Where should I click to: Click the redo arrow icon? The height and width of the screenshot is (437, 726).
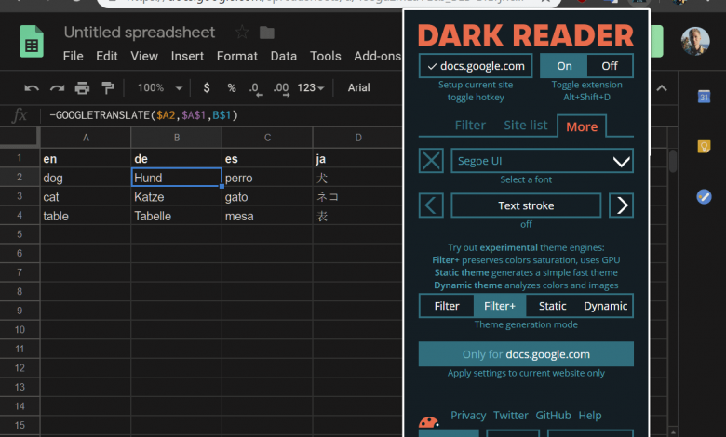coord(57,87)
